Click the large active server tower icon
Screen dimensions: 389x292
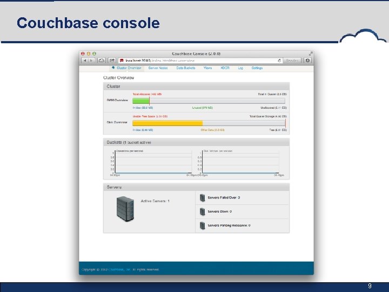(125, 209)
